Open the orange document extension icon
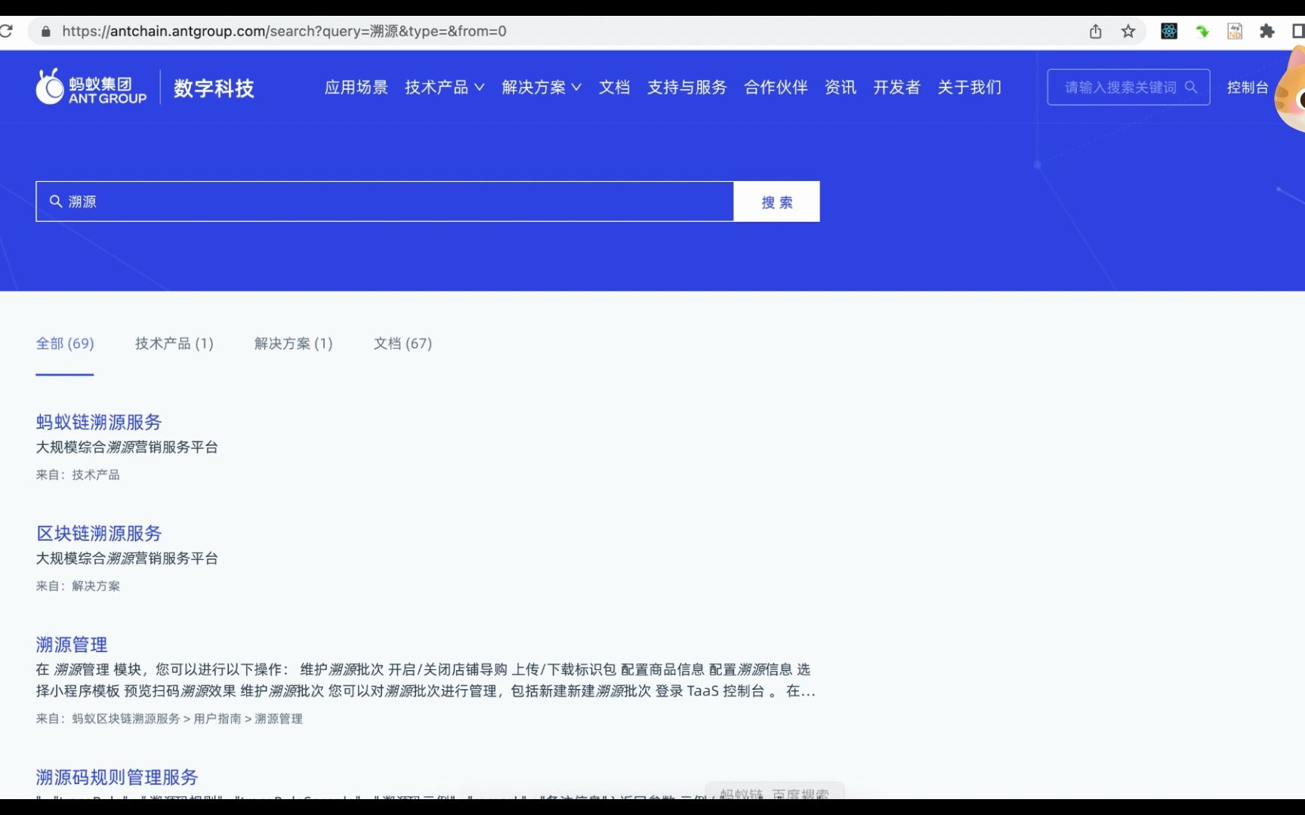The width and height of the screenshot is (1305, 815). [1235, 31]
